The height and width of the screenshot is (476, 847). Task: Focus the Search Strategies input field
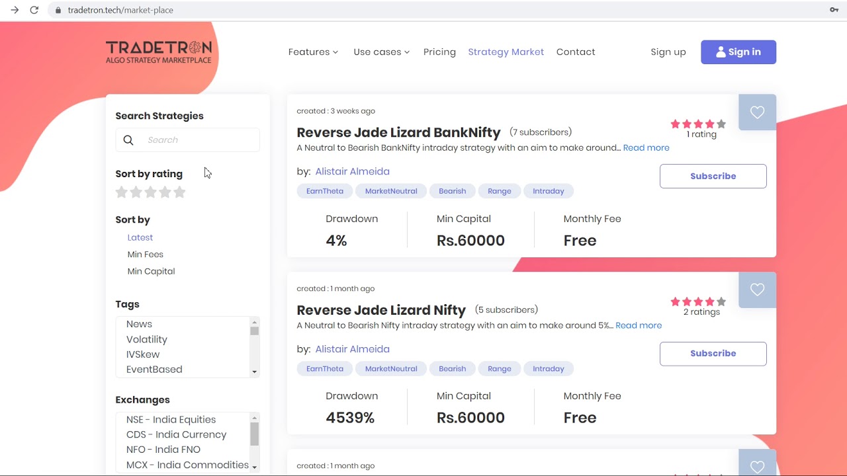[188, 140]
